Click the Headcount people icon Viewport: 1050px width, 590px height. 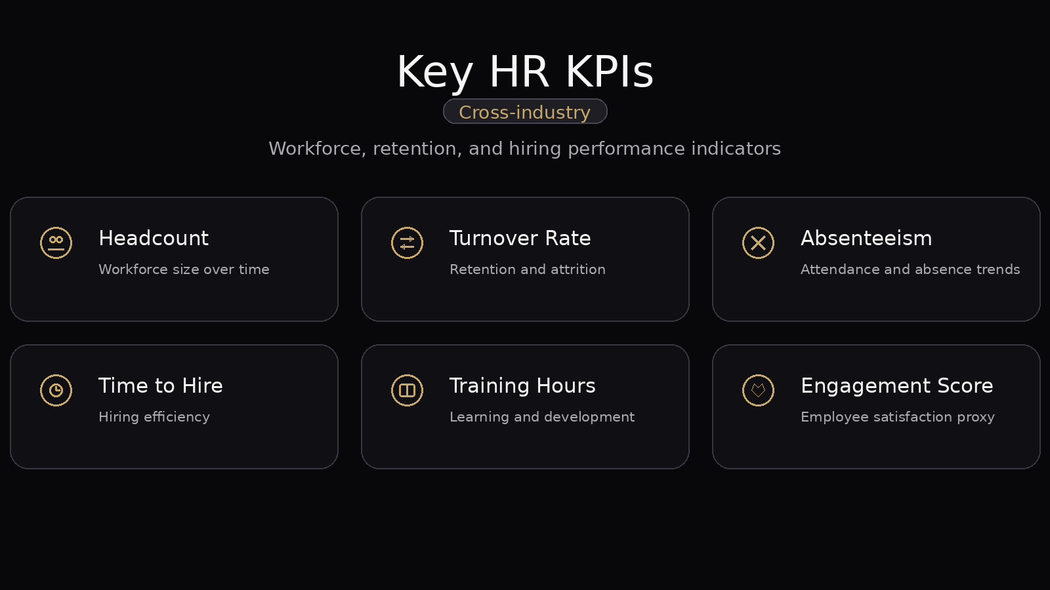coord(56,243)
